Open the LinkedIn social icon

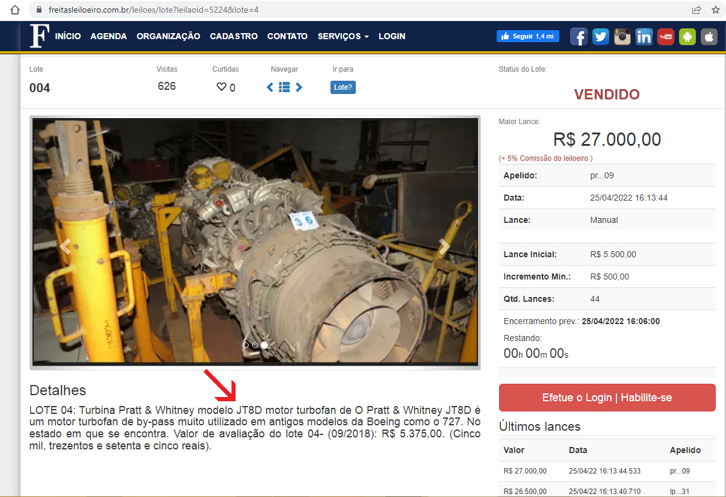[x=644, y=37]
